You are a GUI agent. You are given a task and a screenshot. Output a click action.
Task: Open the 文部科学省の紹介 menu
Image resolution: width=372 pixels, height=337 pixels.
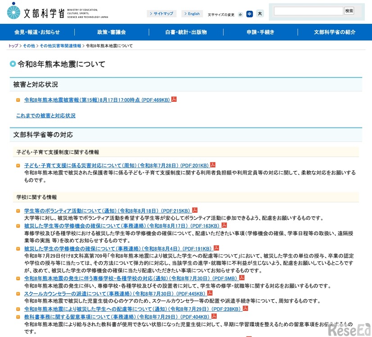(x=335, y=32)
